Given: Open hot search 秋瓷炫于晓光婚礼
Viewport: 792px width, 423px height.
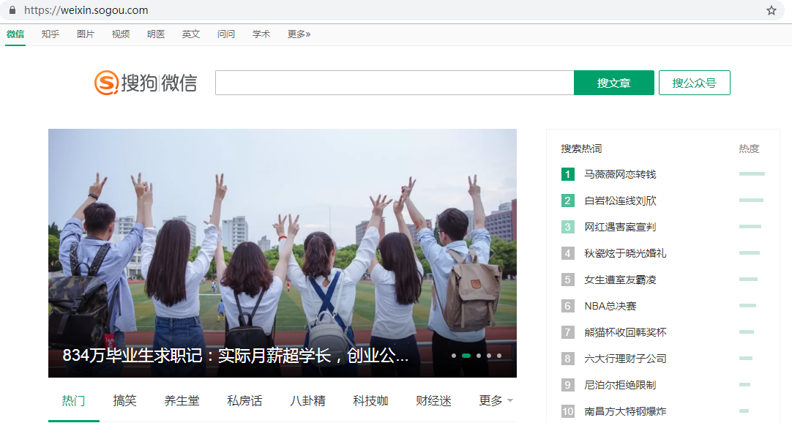Looking at the screenshot, I should point(625,253).
